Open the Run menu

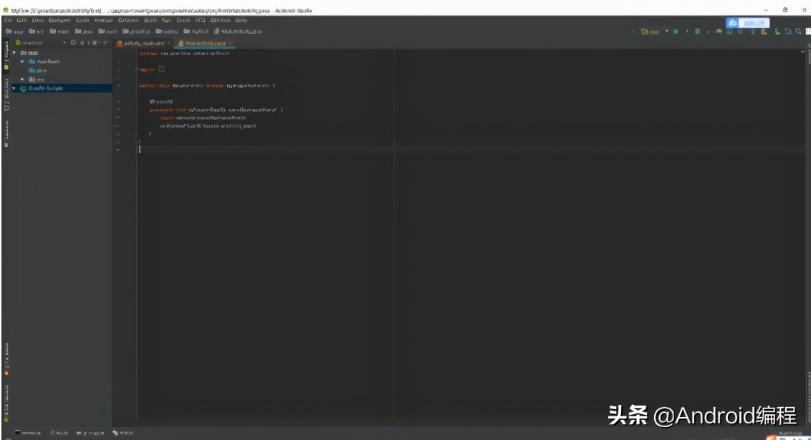click(x=166, y=20)
